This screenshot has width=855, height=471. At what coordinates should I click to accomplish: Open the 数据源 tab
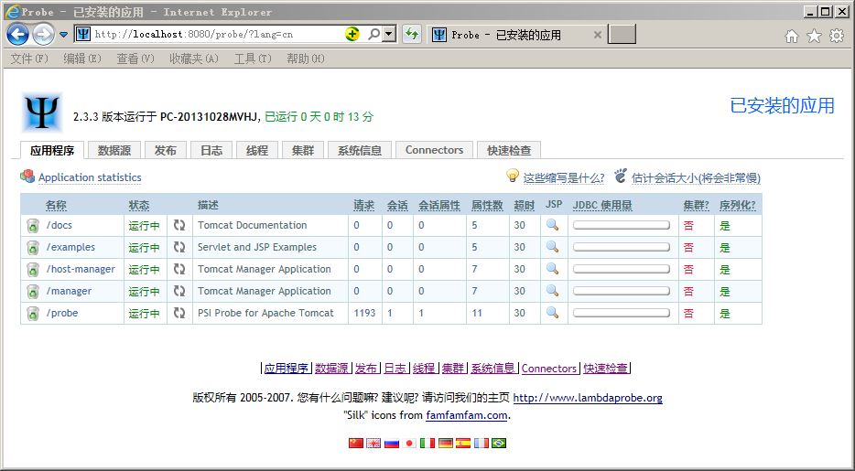tap(114, 150)
